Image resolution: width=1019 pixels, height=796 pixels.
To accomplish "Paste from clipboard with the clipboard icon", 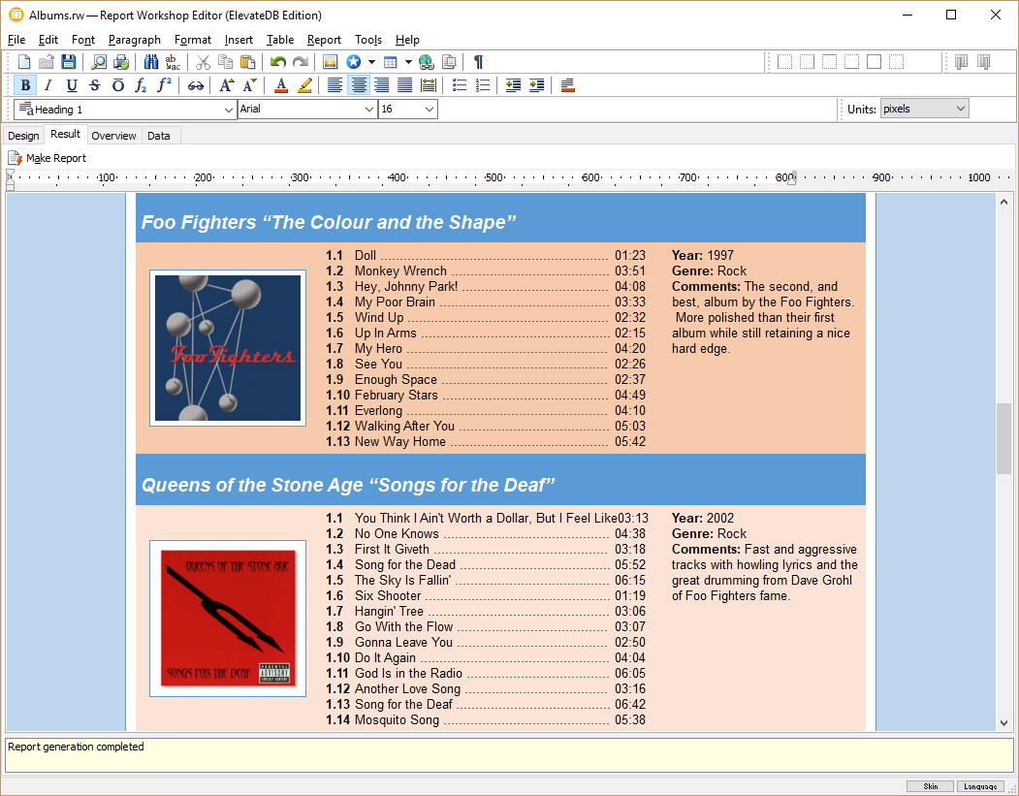I will pyautogui.click(x=247, y=62).
